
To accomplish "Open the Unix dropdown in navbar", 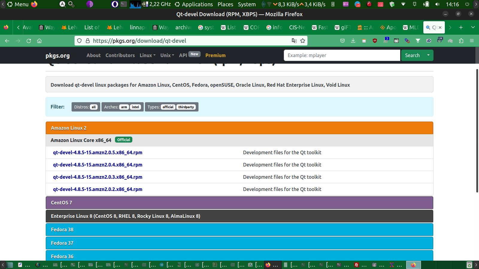I will [167, 55].
